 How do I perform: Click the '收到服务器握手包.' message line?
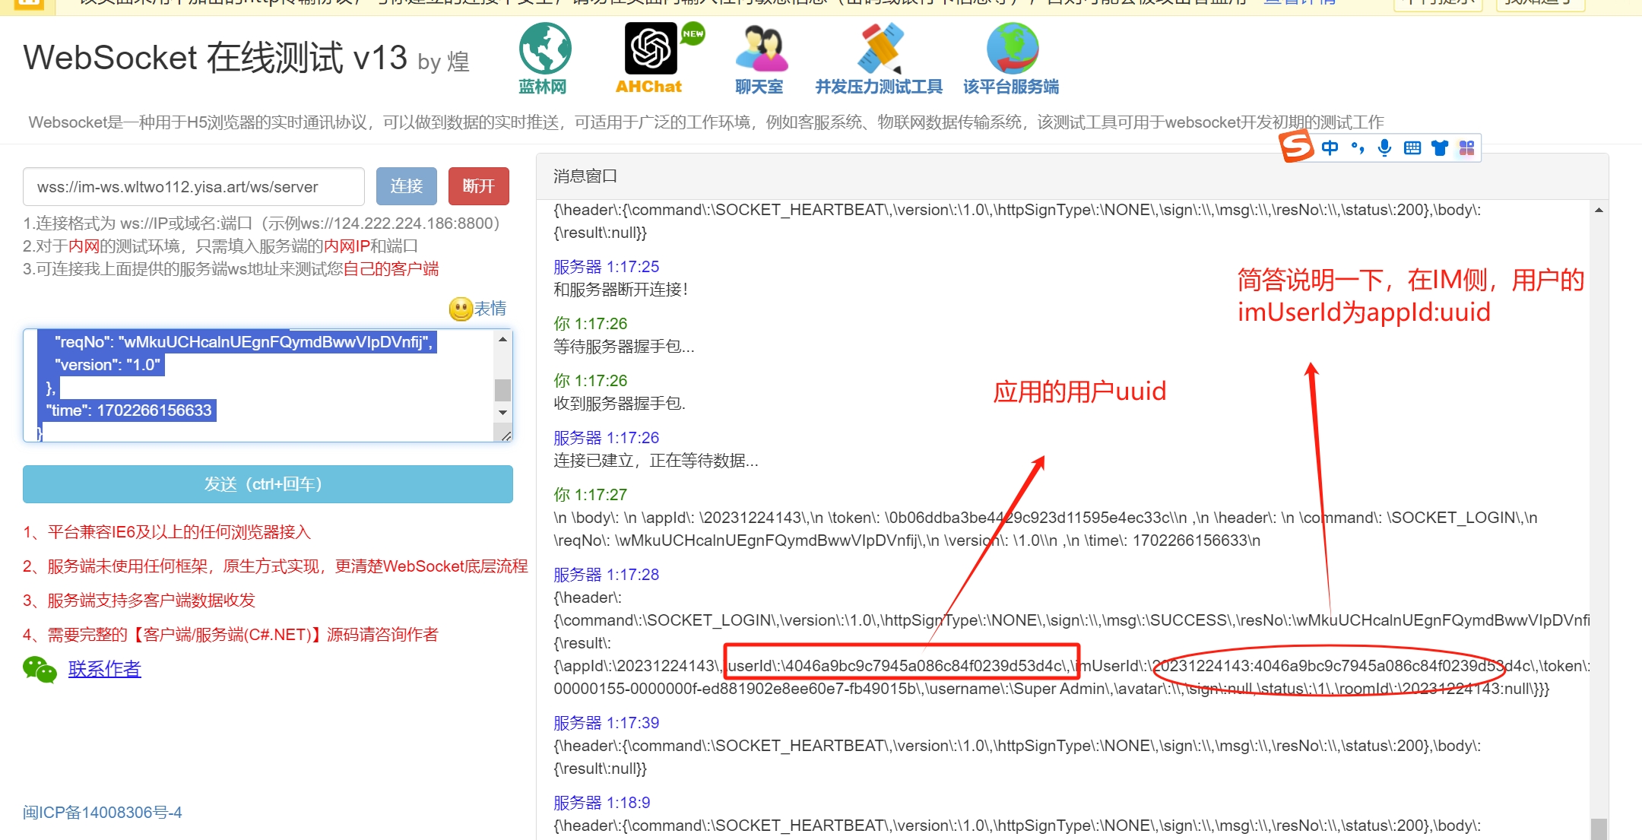point(620,404)
